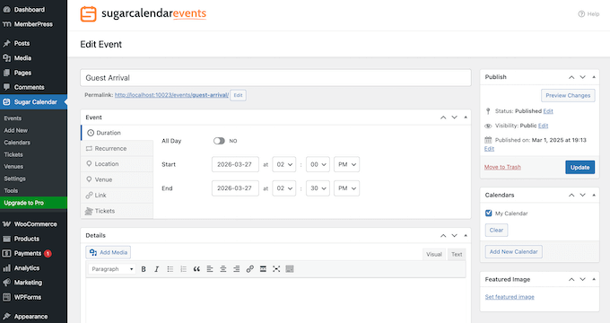Open the End hour dropdown
The height and width of the screenshot is (323, 610).
[x=284, y=188]
